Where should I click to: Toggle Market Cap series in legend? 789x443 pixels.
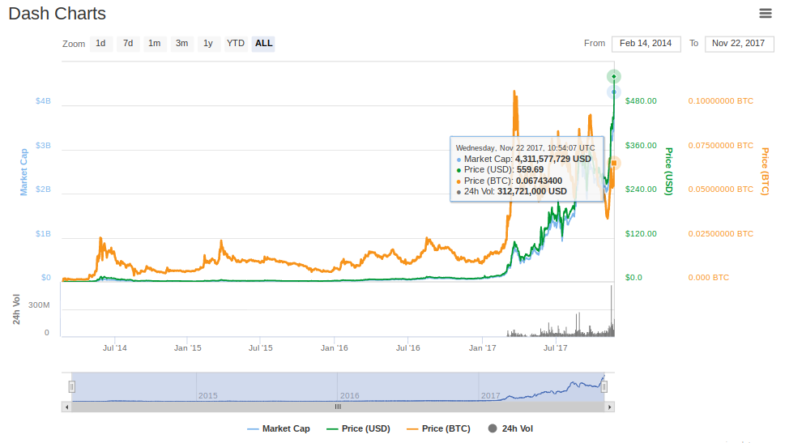(279, 429)
